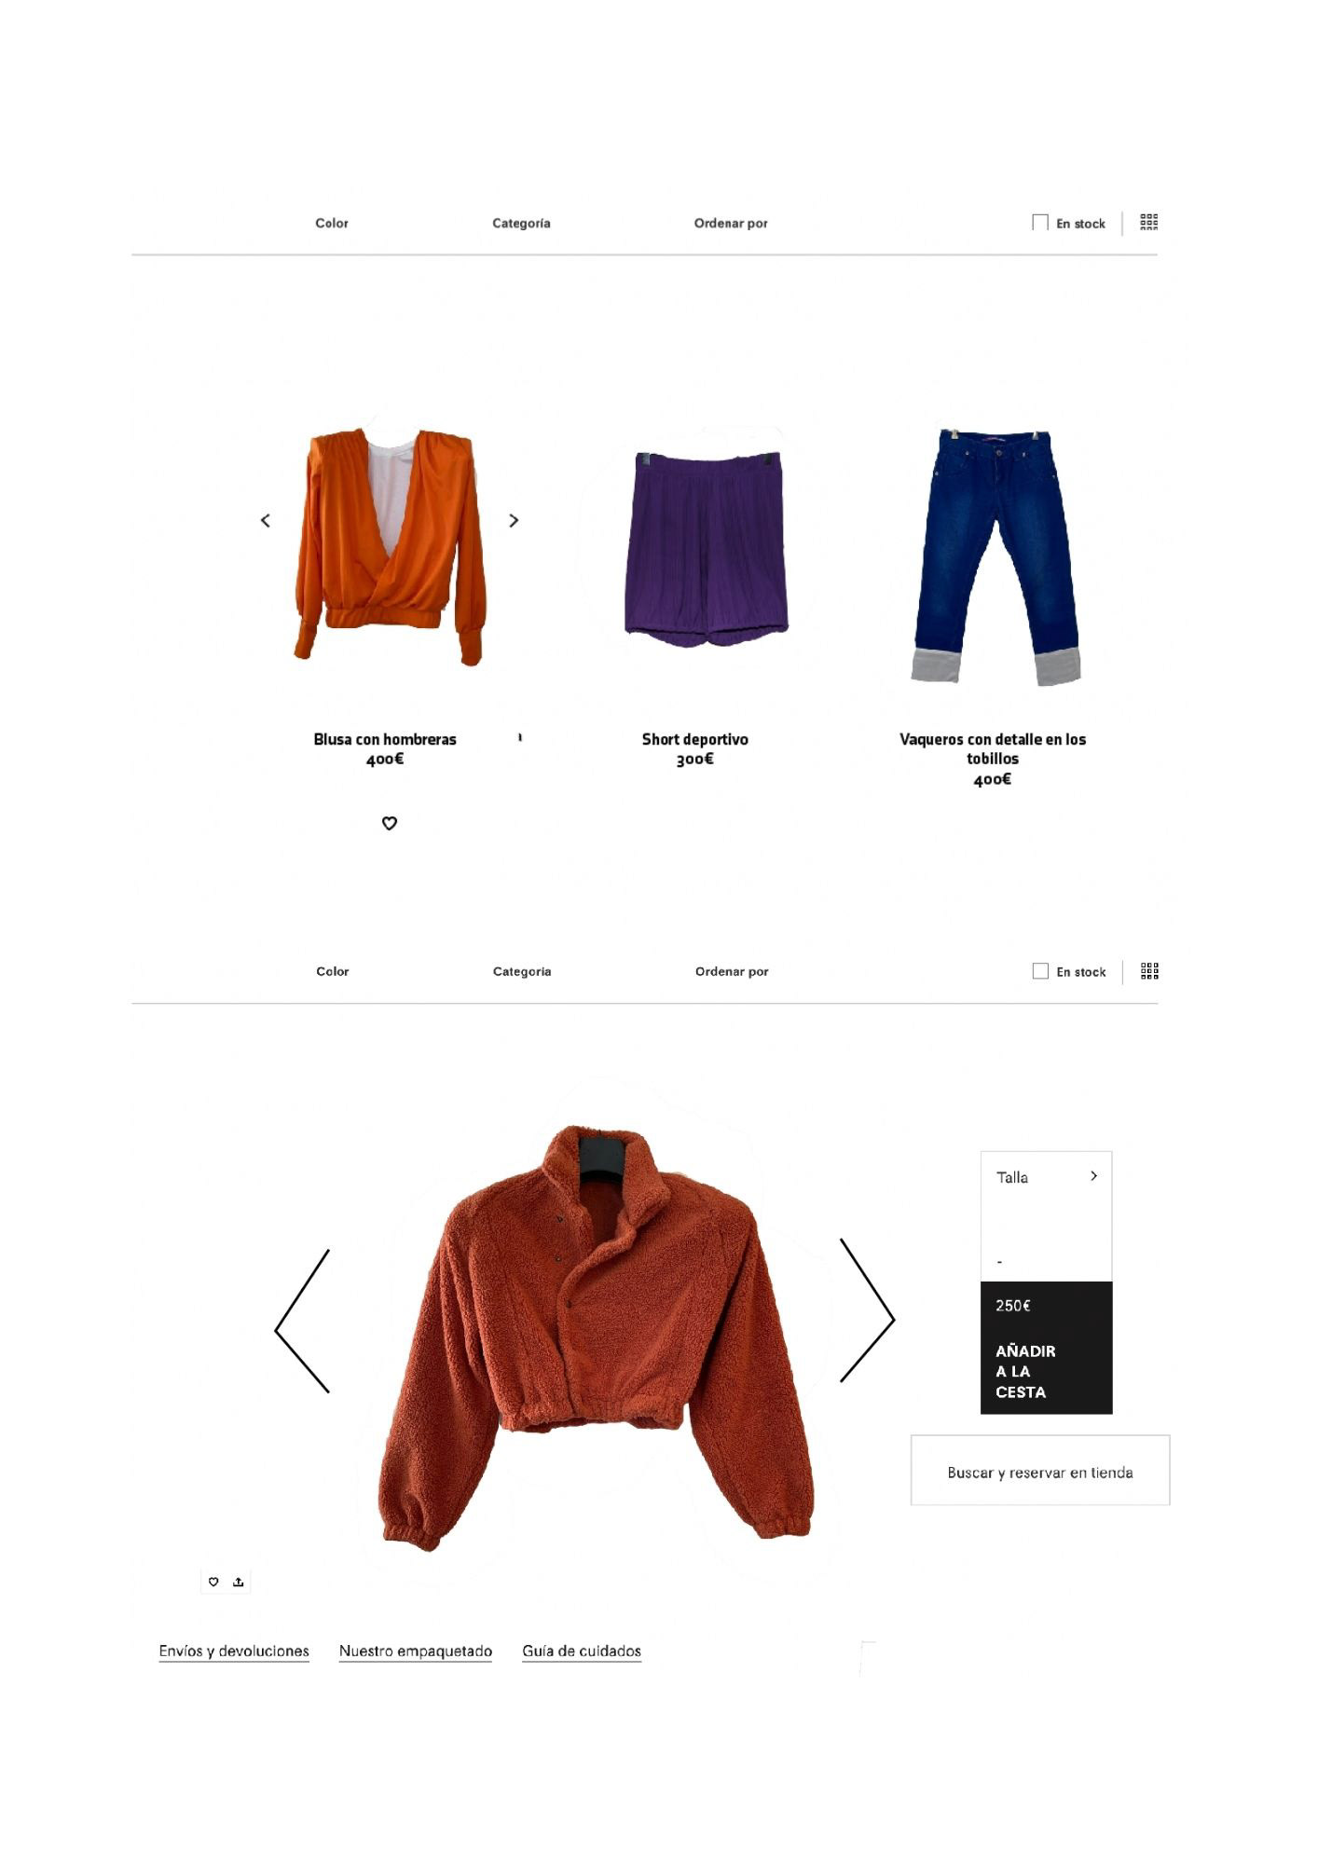This screenshot has width=1318, height=1864.
Task: Open Envíos y devoluciones tab
Action: (x=234, y=1652)
